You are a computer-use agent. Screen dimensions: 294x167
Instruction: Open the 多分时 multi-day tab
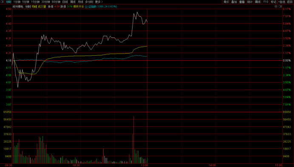pyautogui.click(x=89, y=2)
